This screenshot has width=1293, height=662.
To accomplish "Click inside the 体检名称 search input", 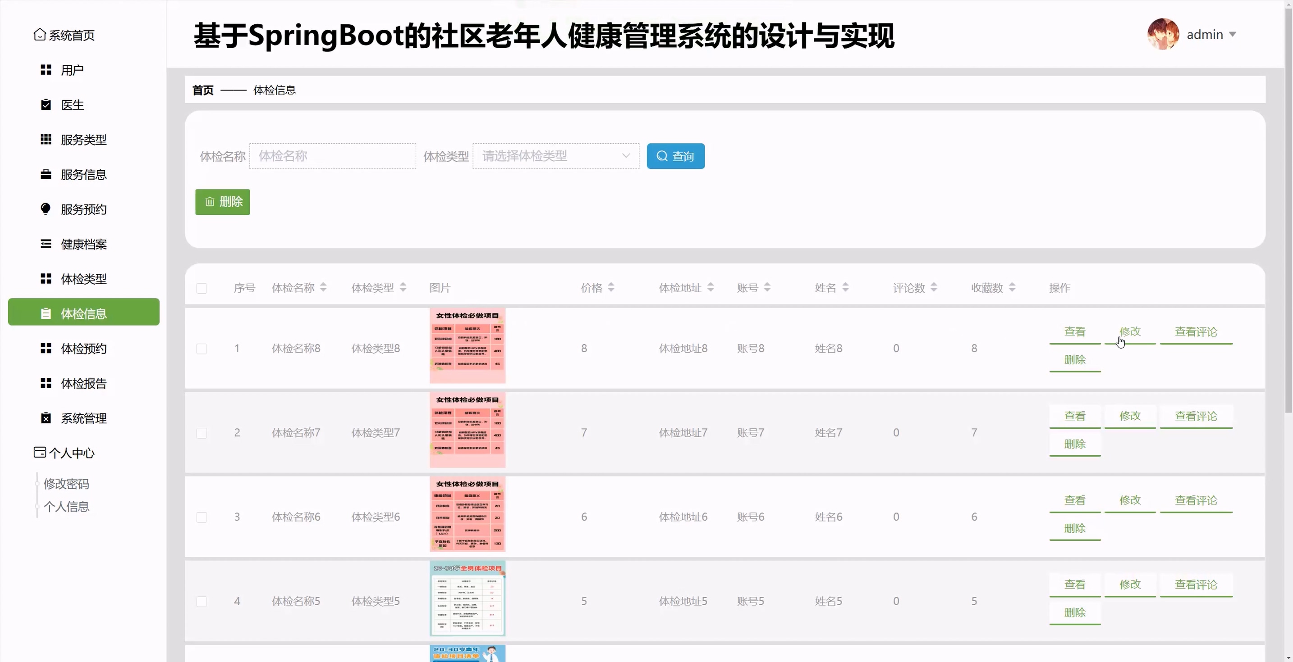I will coord(332,156).
